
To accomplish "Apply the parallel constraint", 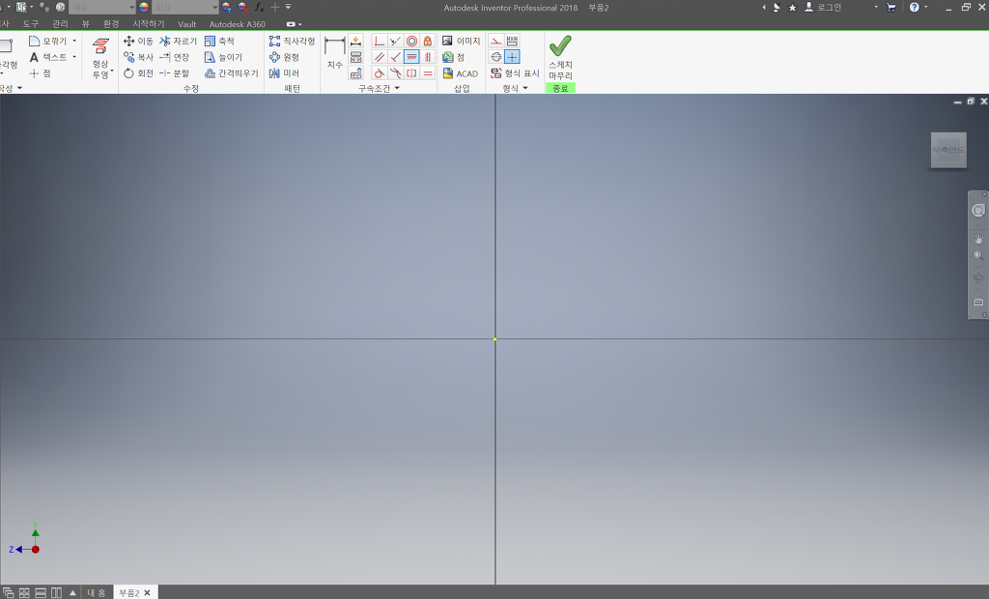I will pos(379,57).
